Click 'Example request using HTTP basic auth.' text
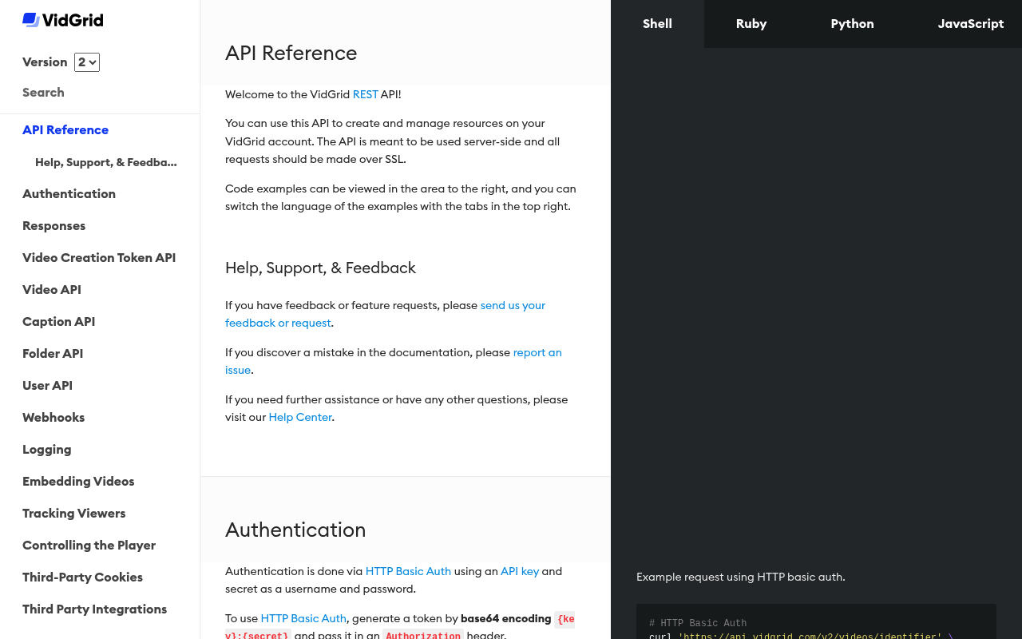1022x639 pixels. tap(740, 577)
